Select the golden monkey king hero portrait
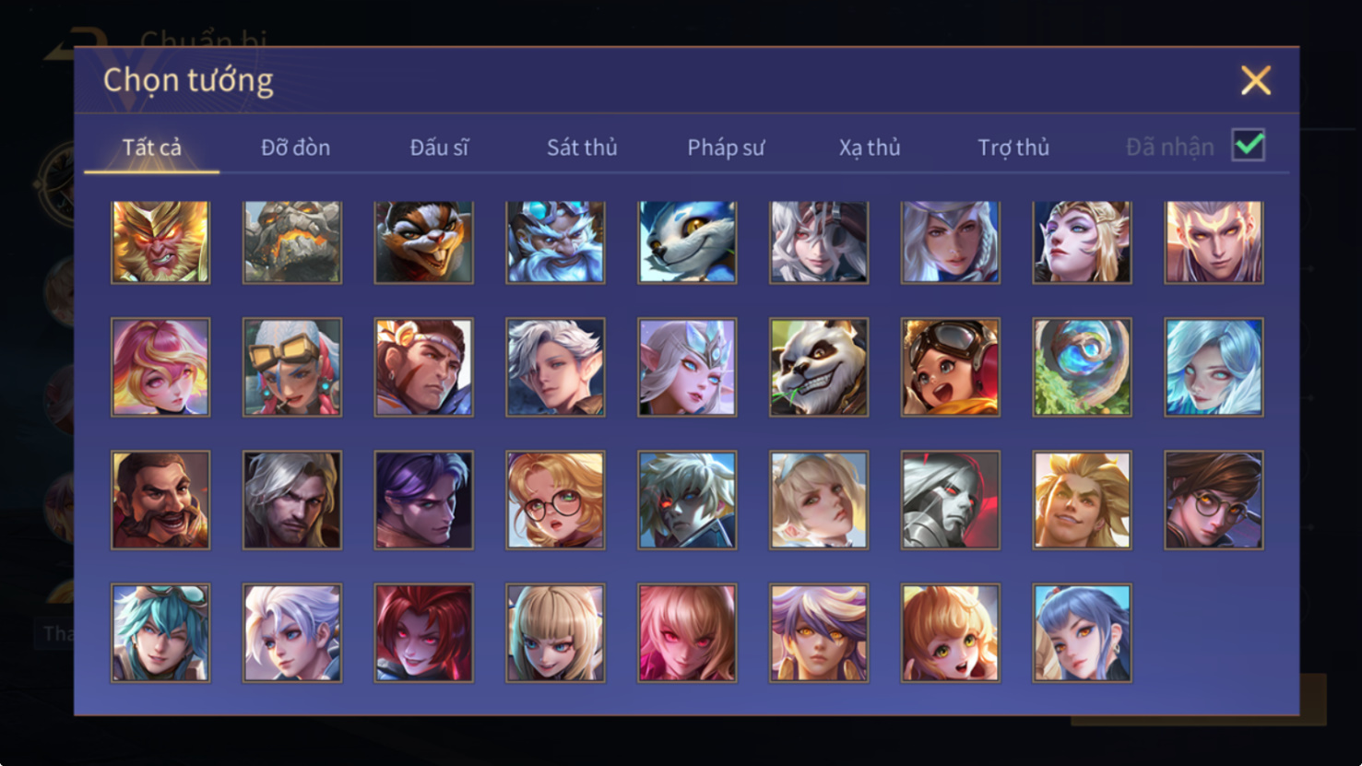Viewport: 1362px width, 766px height. tap(160, 242)
